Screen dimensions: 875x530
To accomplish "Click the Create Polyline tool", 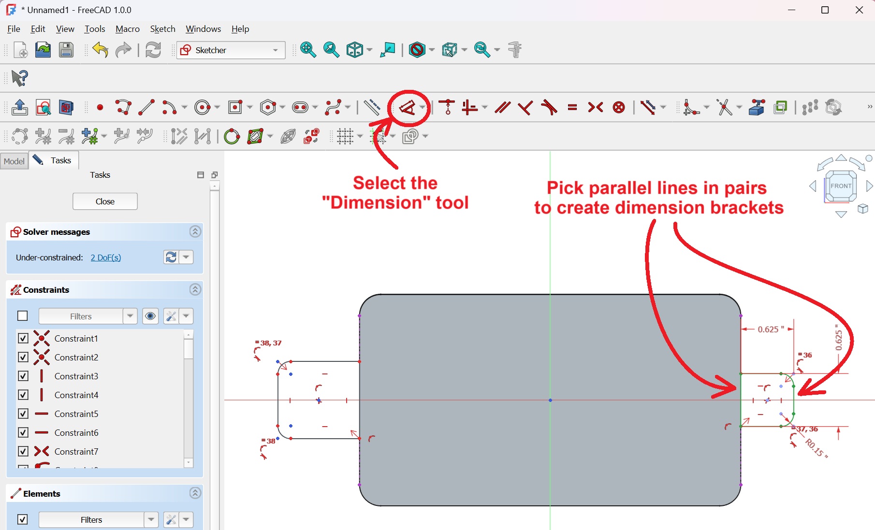I will point(123,107).
